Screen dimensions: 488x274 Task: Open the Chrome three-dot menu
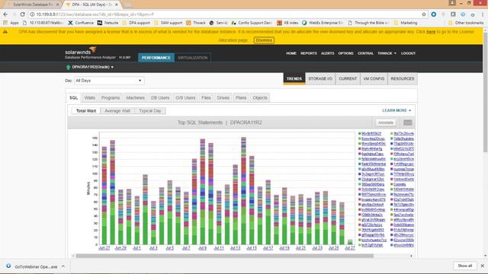click(x=483, y=14)
